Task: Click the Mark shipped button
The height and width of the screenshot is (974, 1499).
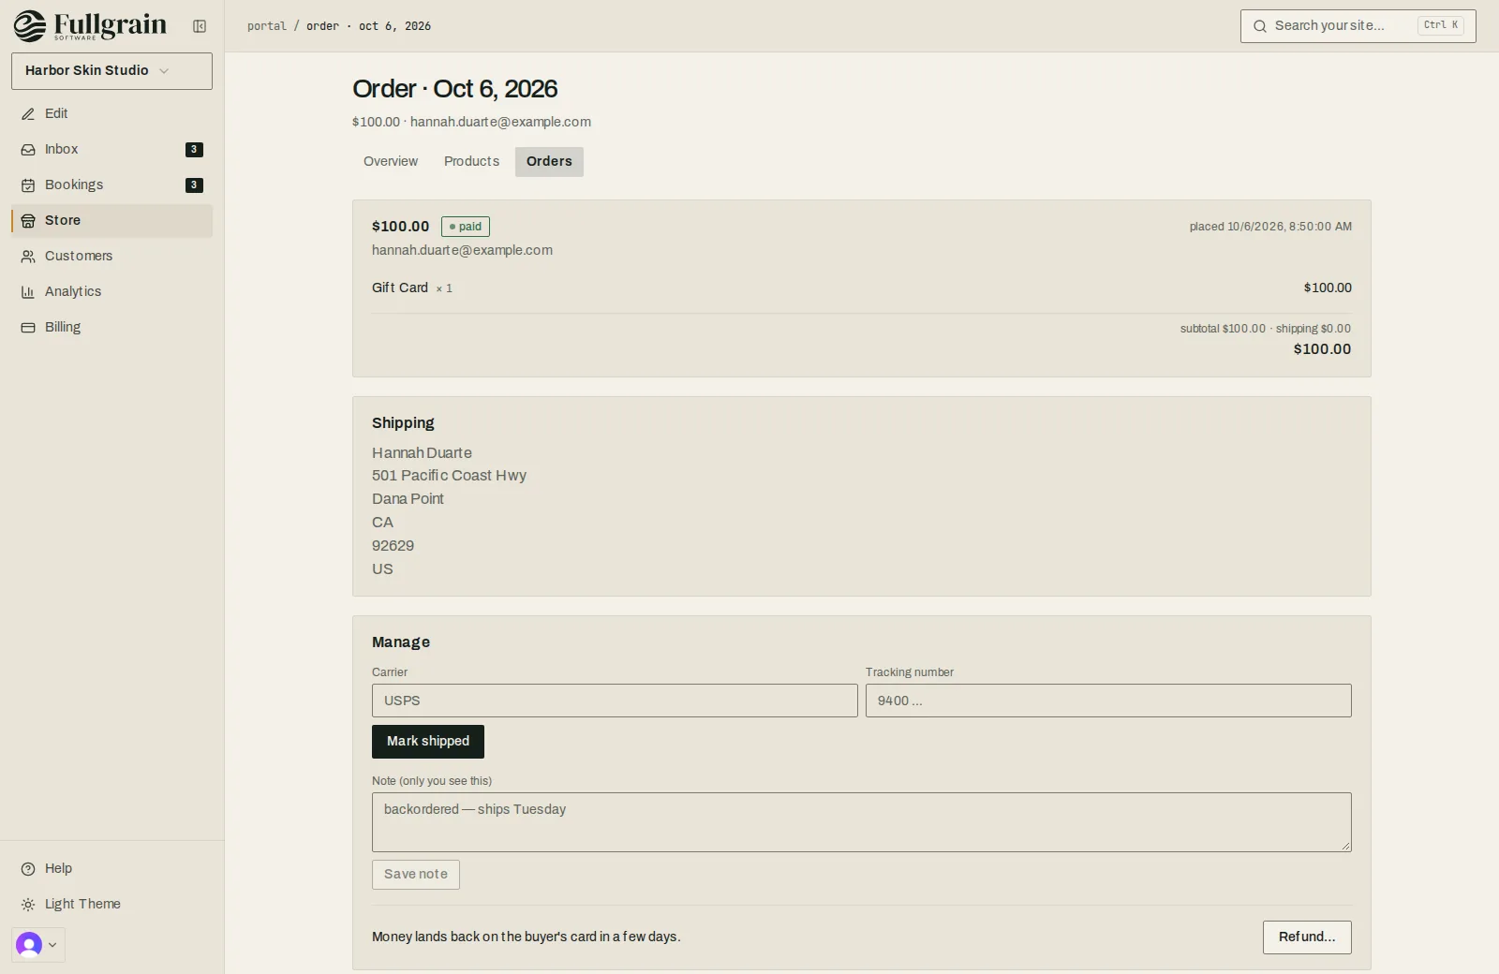Action: click(428, 742)
